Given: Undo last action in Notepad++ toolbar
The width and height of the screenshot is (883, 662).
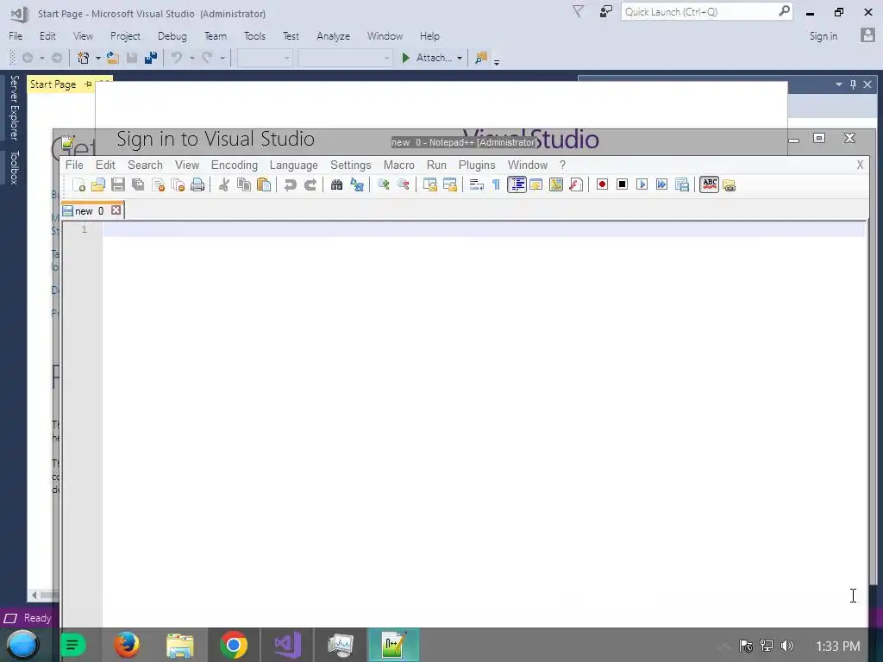Looking at the screenshot, I should 290,184.
